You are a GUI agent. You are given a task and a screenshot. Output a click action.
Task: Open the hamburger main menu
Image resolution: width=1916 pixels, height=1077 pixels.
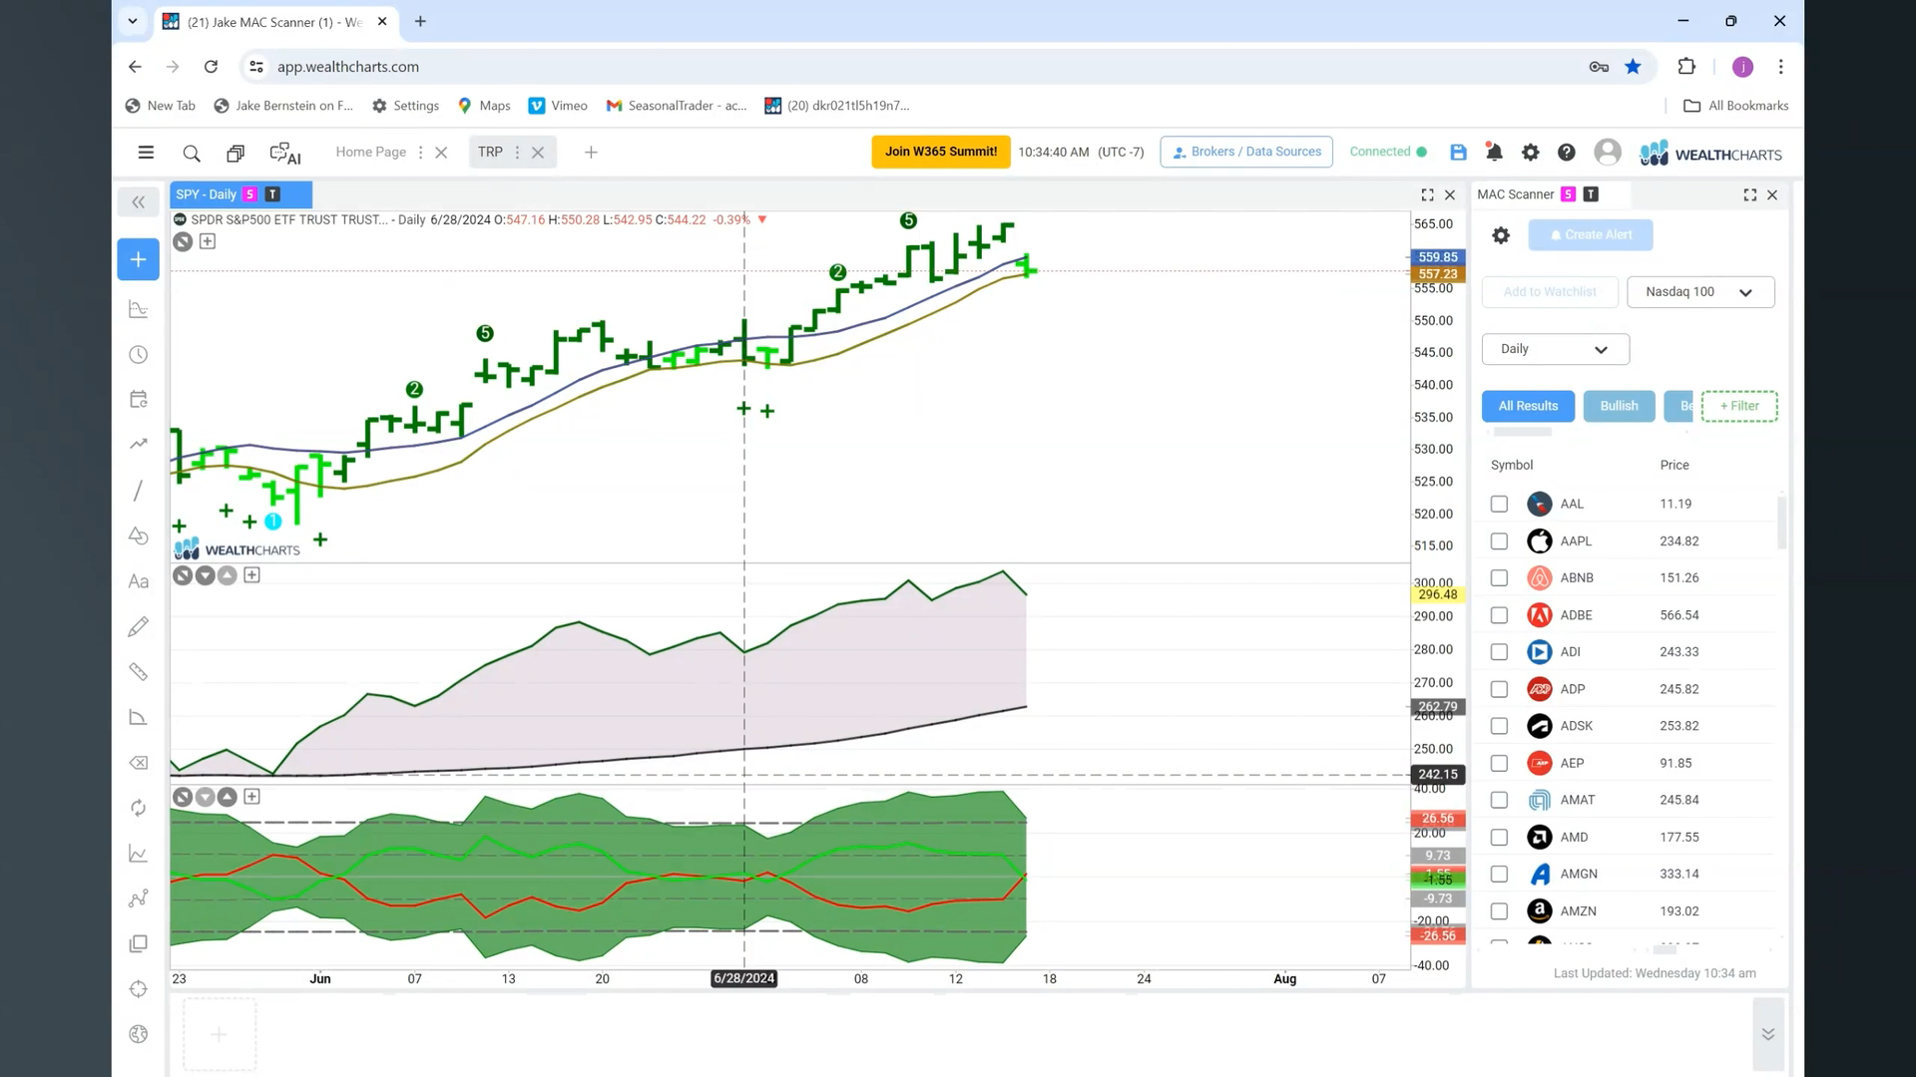146,153
